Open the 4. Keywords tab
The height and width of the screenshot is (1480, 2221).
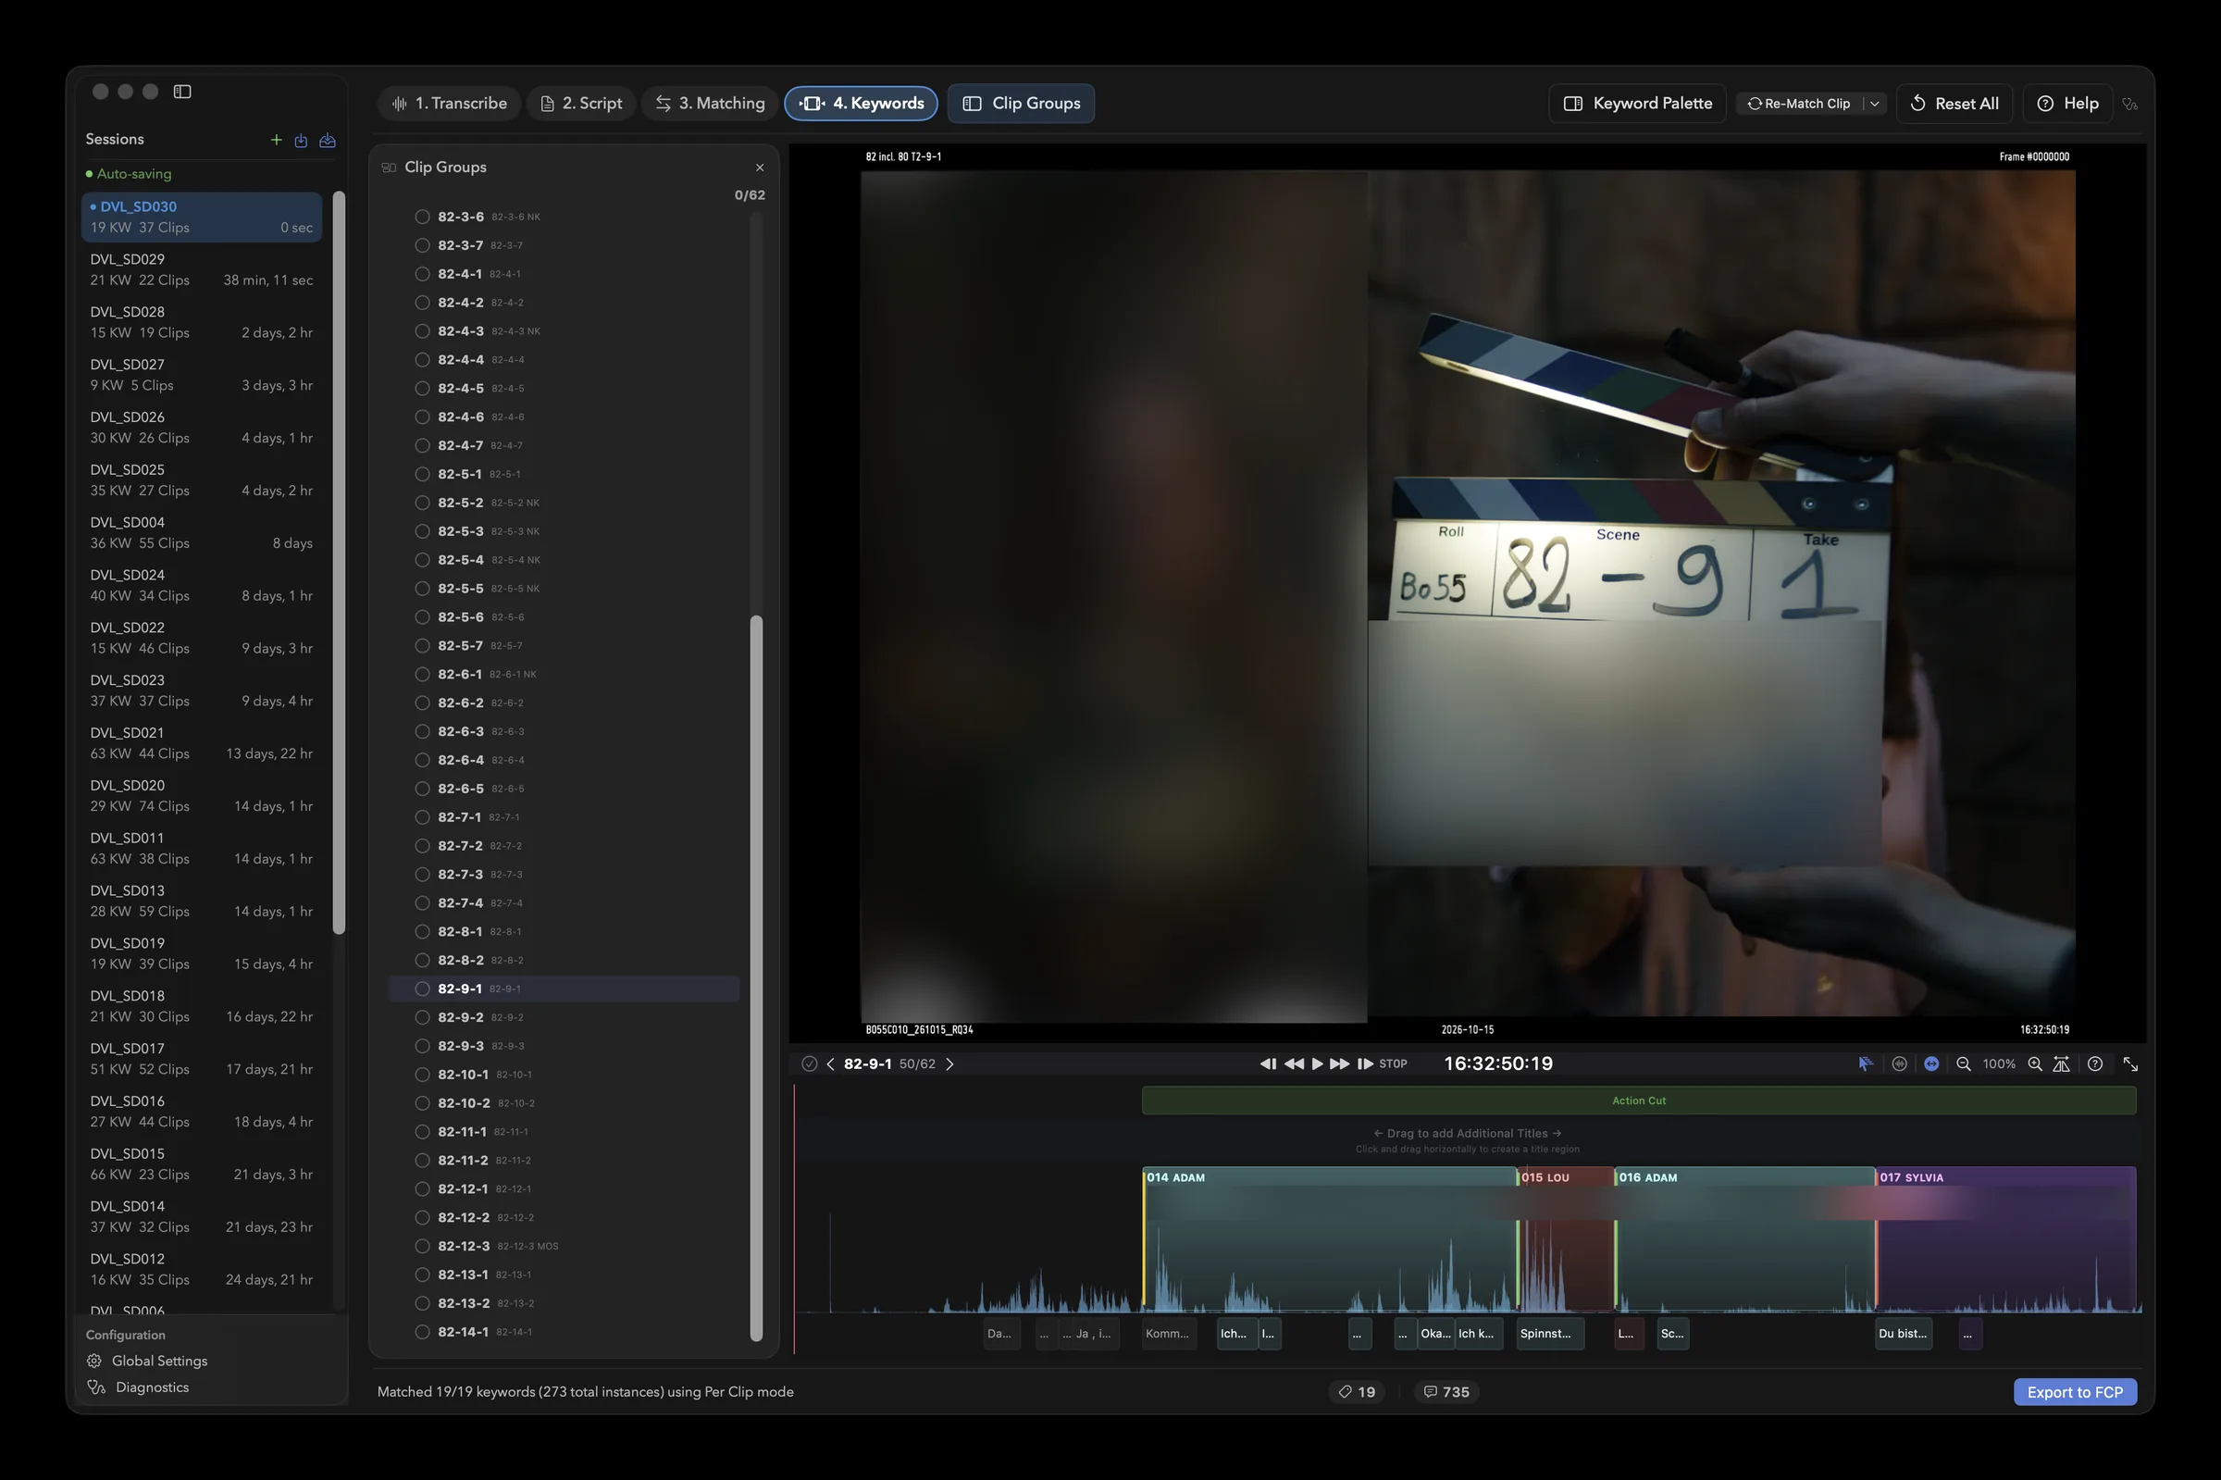861,104
